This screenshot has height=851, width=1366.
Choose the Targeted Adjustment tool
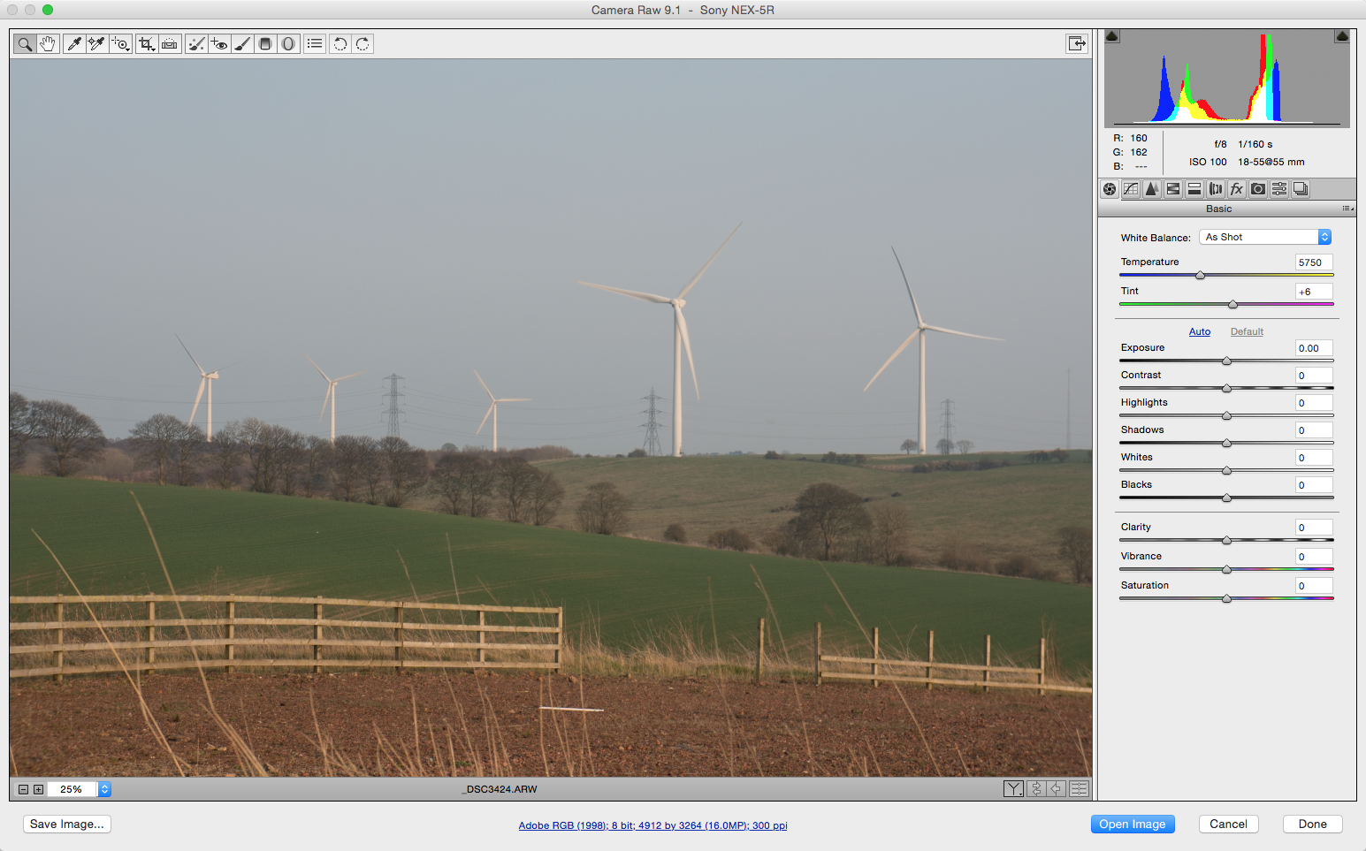(x=120, y=43)
